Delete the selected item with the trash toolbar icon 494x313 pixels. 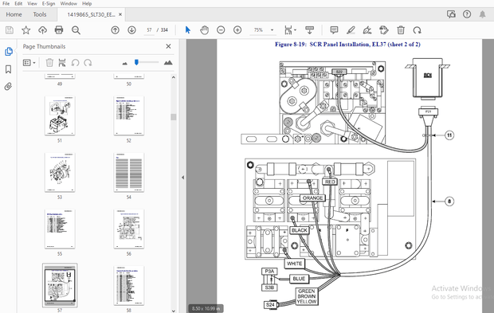(401, 30)
